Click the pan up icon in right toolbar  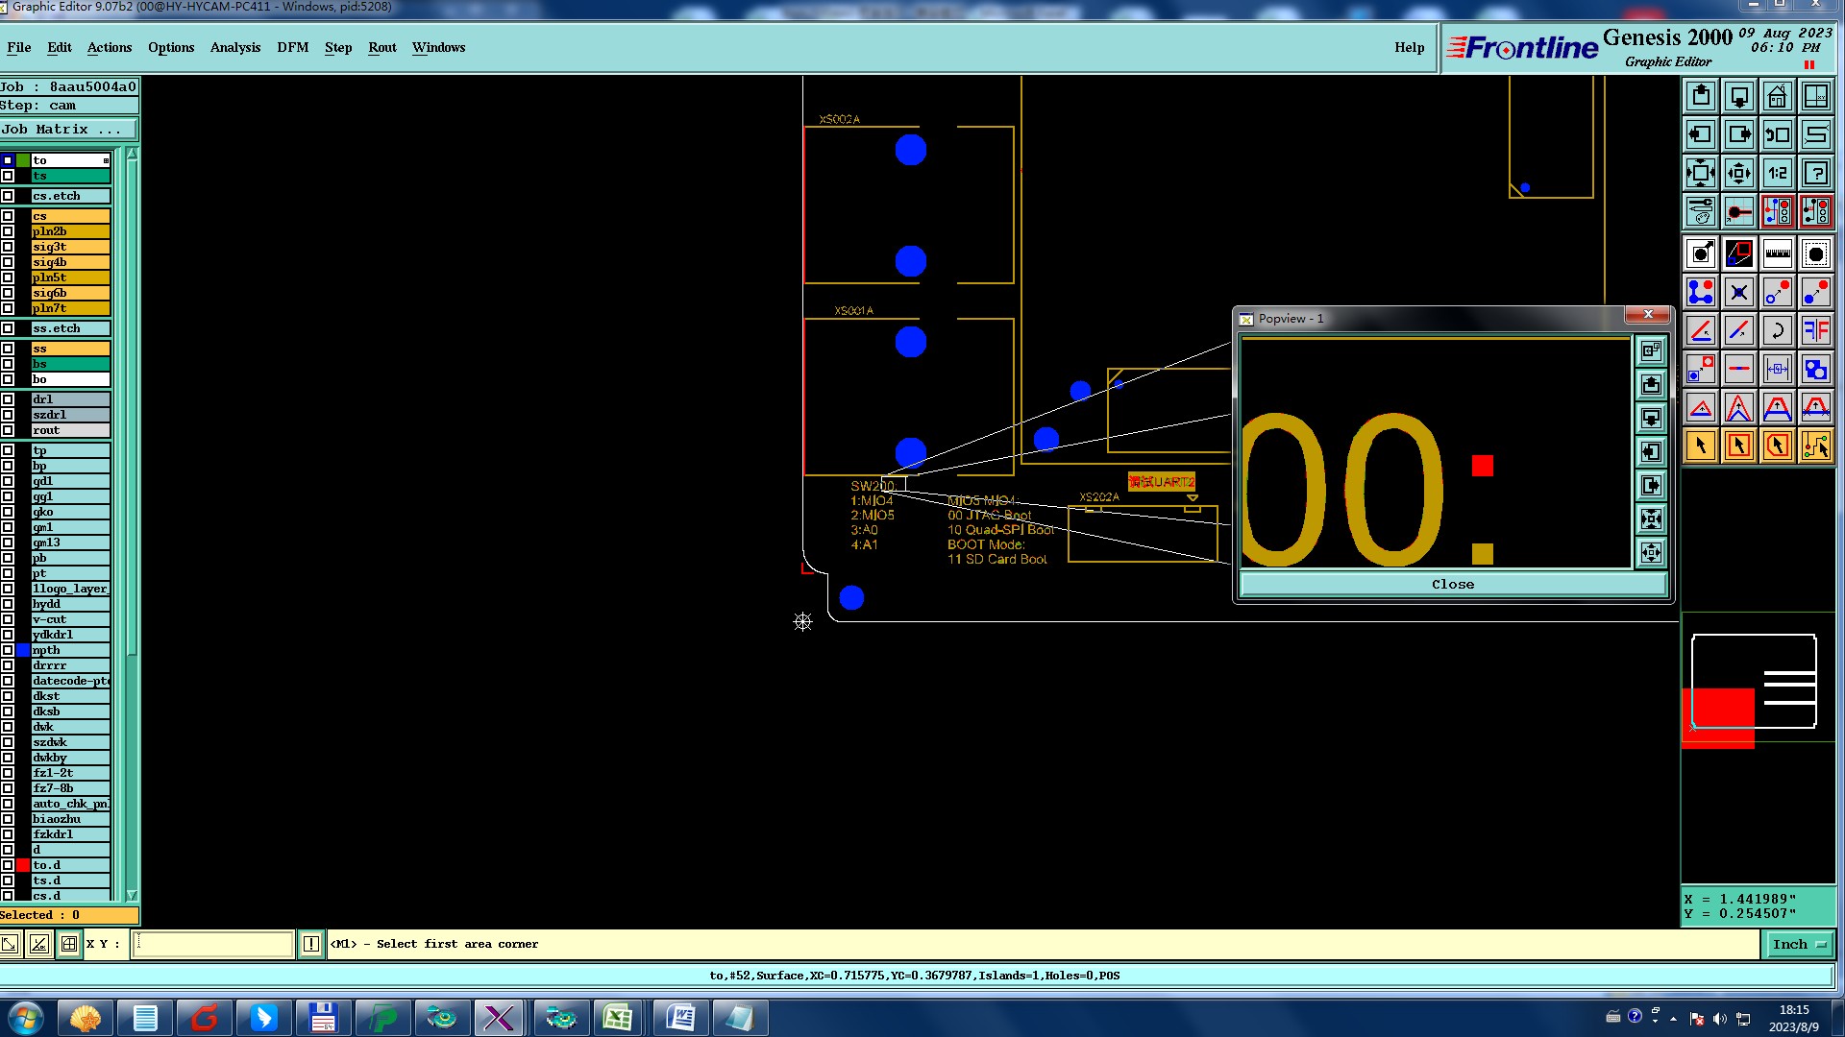(1701, 96)
